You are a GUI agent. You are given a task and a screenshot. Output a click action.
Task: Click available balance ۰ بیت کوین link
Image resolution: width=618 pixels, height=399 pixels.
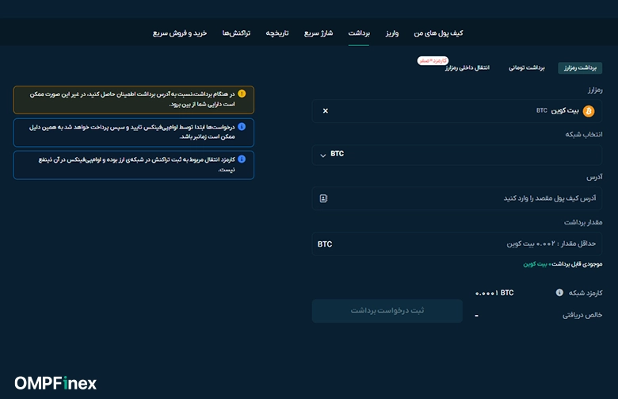click(x=536, y=264)
